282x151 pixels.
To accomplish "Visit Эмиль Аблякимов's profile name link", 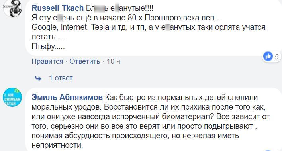I will [67, 98].
